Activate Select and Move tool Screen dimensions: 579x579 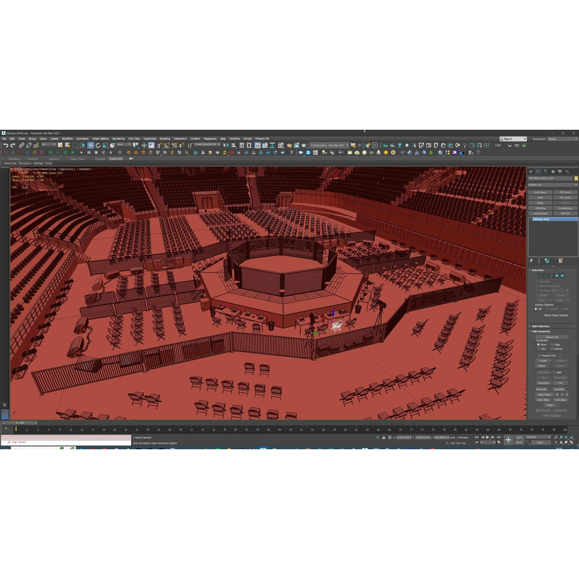coord(91,145)
